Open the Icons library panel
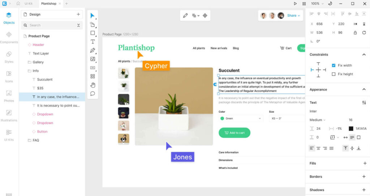The image size is (370, 196). (9, 76)
